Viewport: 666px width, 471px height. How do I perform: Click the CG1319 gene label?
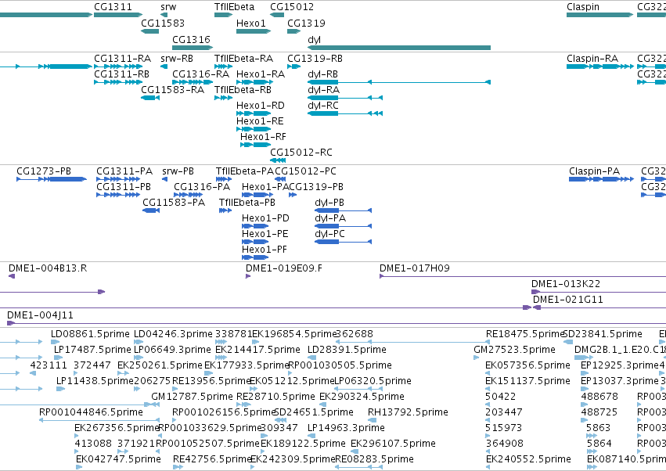click(x=306, y=23)
